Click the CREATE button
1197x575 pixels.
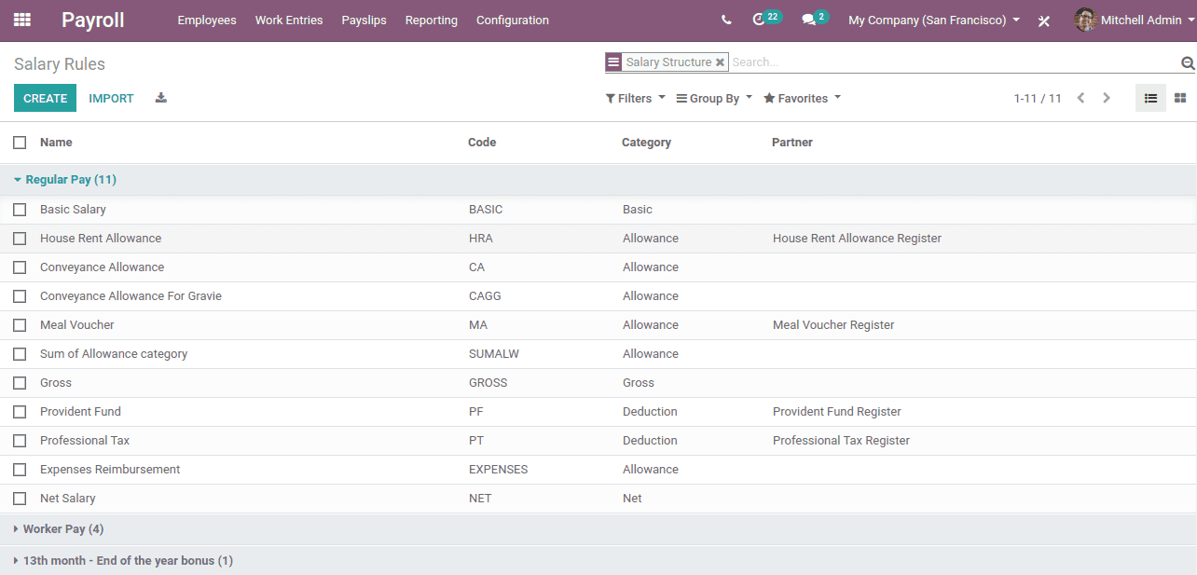(x=45, y=98)
